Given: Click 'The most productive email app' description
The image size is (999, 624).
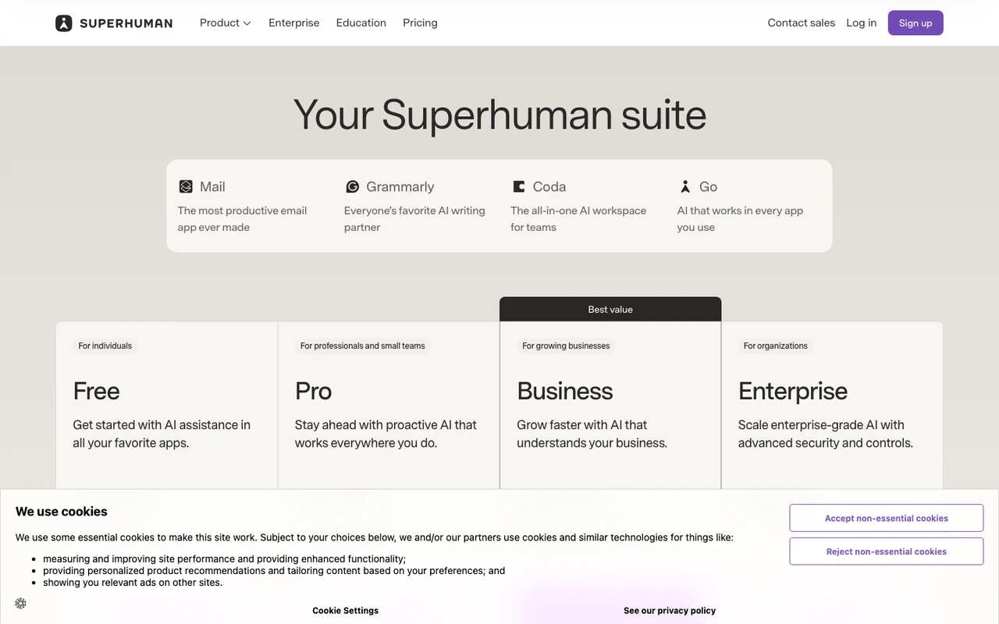Looking at the screenshot, I should [242, 219].
